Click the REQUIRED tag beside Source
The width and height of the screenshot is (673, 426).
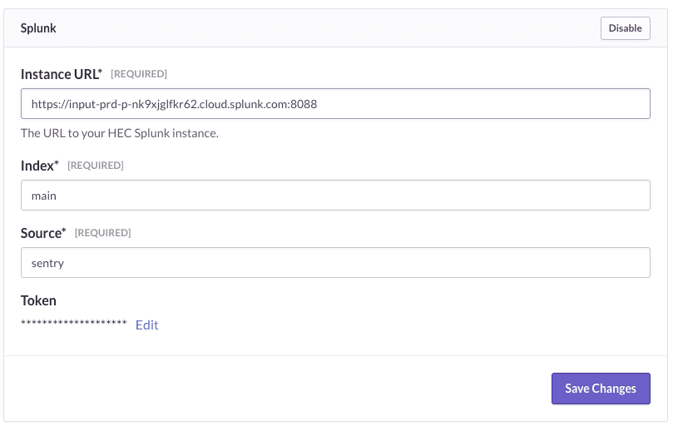pyautogui.click(x=102, y=233)
